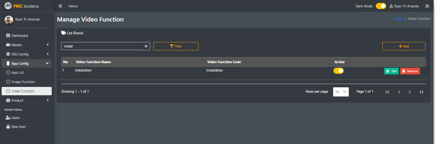Go to the last page icon

pos(421,92)
